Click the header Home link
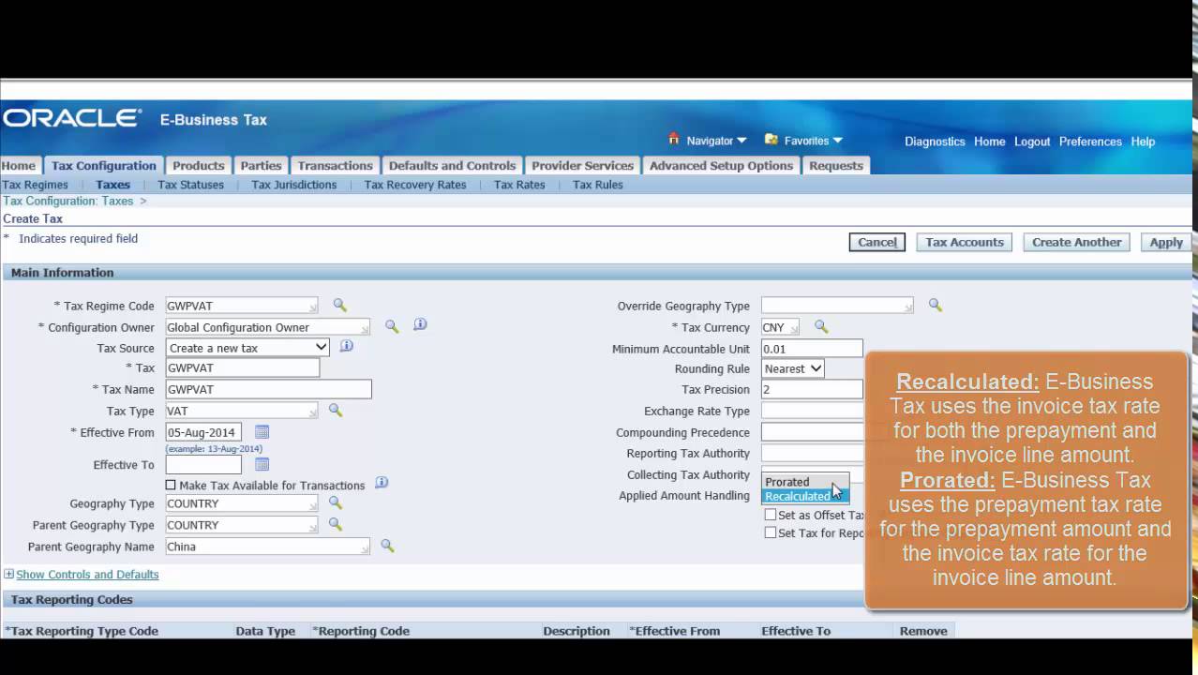This screenshot has height=675, width=1198. (990, 142)
